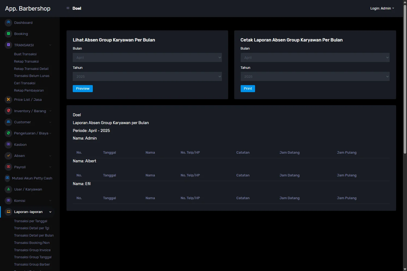The height and width of the screenshot is (271, 407).
Task: Open Booking menu item
Action: [21, 34]
